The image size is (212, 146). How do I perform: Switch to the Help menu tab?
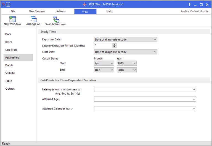[x=109, y=12]
